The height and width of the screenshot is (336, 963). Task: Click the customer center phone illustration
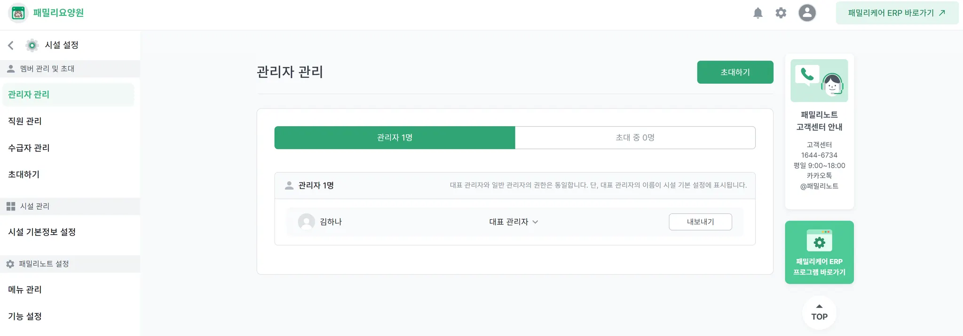819,80
